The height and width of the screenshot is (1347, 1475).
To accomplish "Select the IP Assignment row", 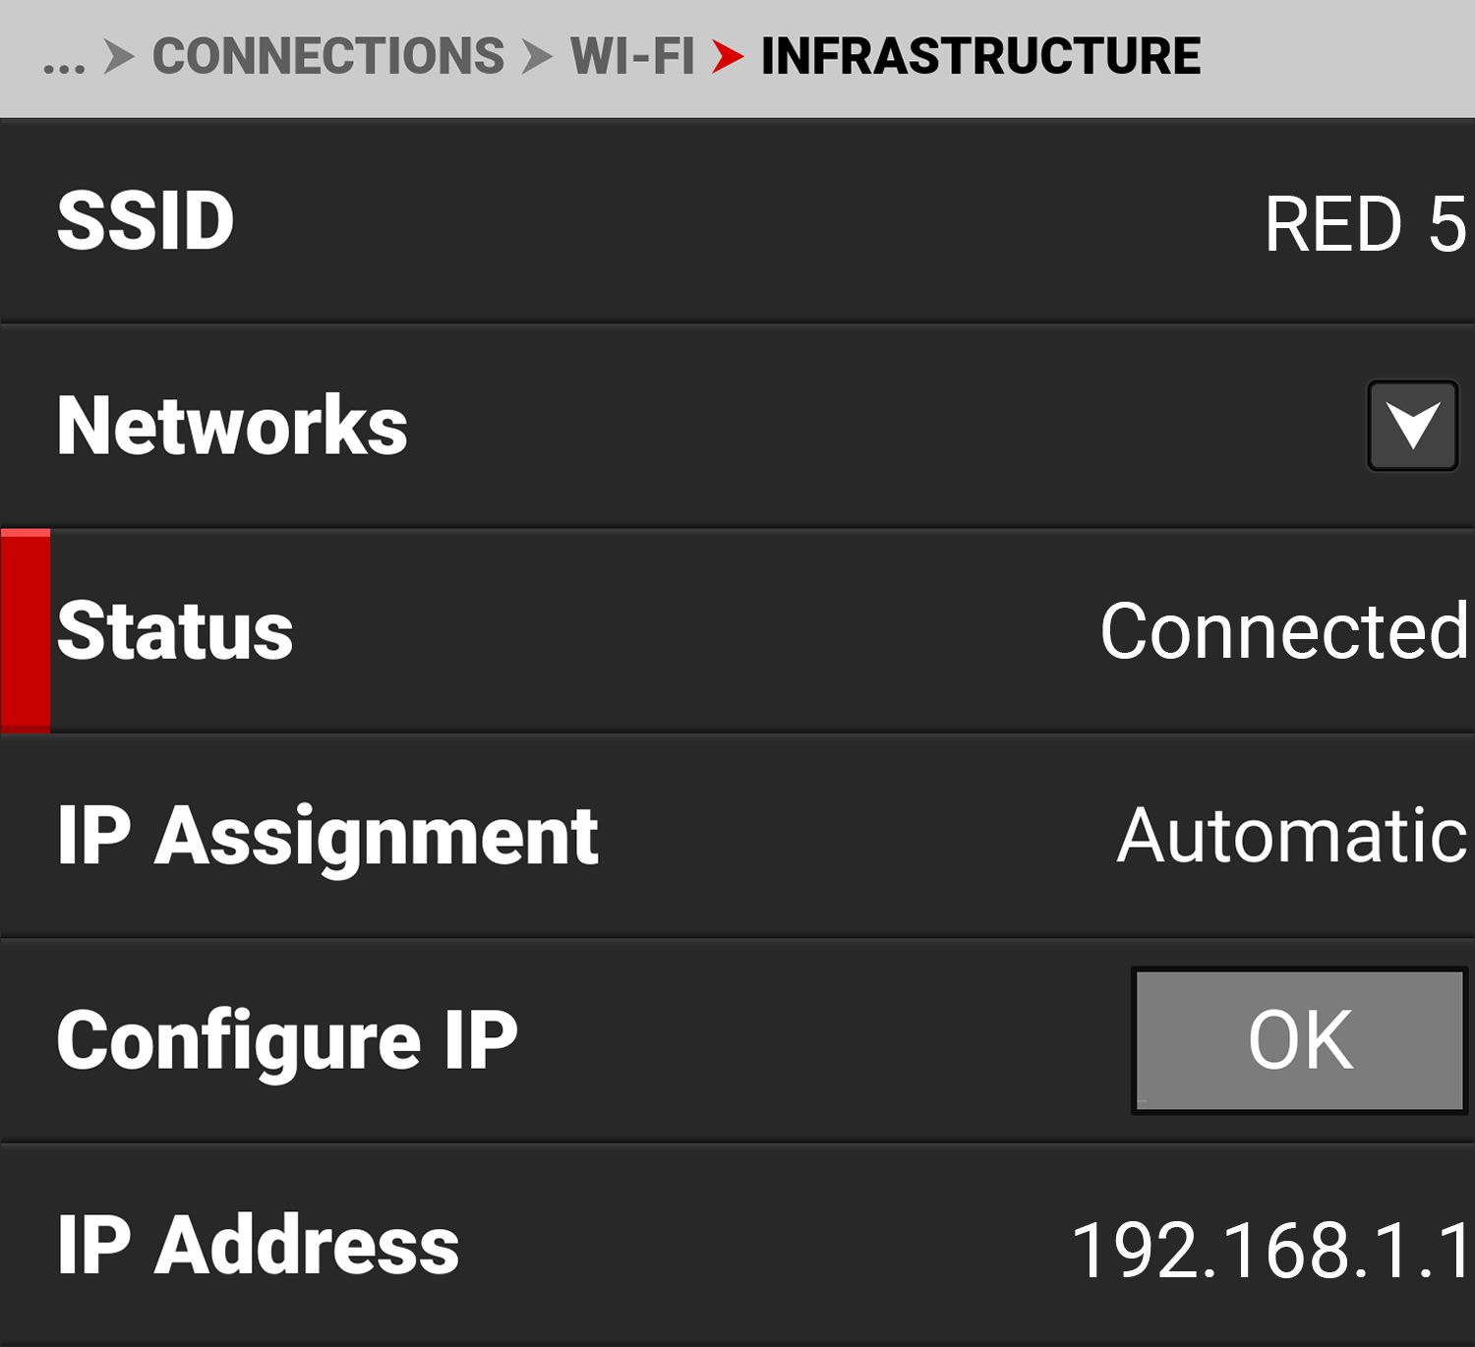I will pos(327,836).
